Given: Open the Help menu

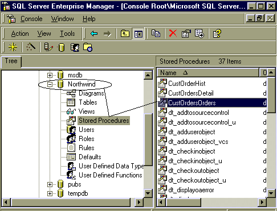Looking at the screenshot, I should pos(89,19).
